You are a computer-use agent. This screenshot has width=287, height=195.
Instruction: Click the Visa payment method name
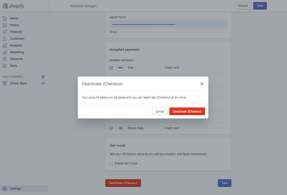(131, 68)
